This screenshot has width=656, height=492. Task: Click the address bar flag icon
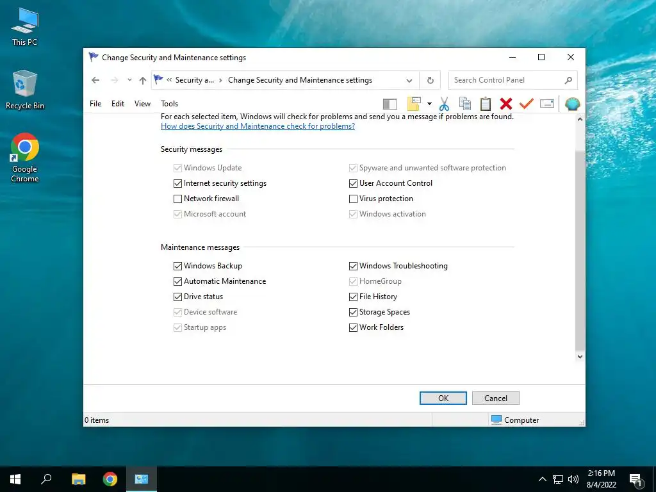pyautogui.click(x=158, y=79)
